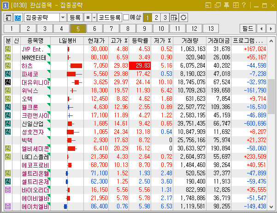Switch to group tab 8

(x=128, y=29)
